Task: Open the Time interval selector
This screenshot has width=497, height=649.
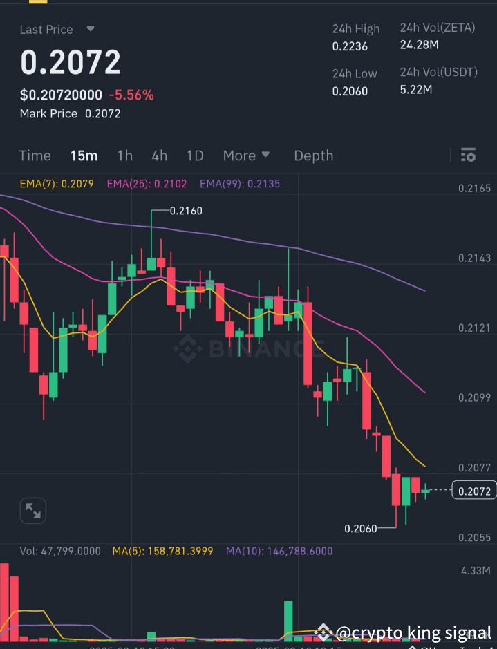Action: click(x=35, y=156)
